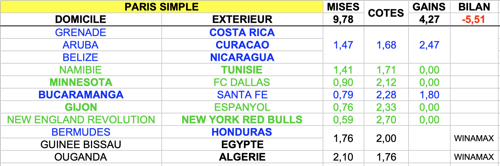Select the CURACAO cell
This screenshot has height=166, width=500.
242,45
